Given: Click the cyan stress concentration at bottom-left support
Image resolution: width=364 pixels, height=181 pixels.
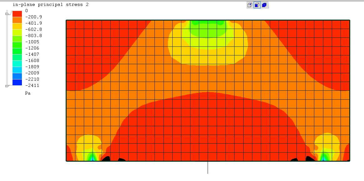Looking at the screenshot, I should tap(92, 159).
